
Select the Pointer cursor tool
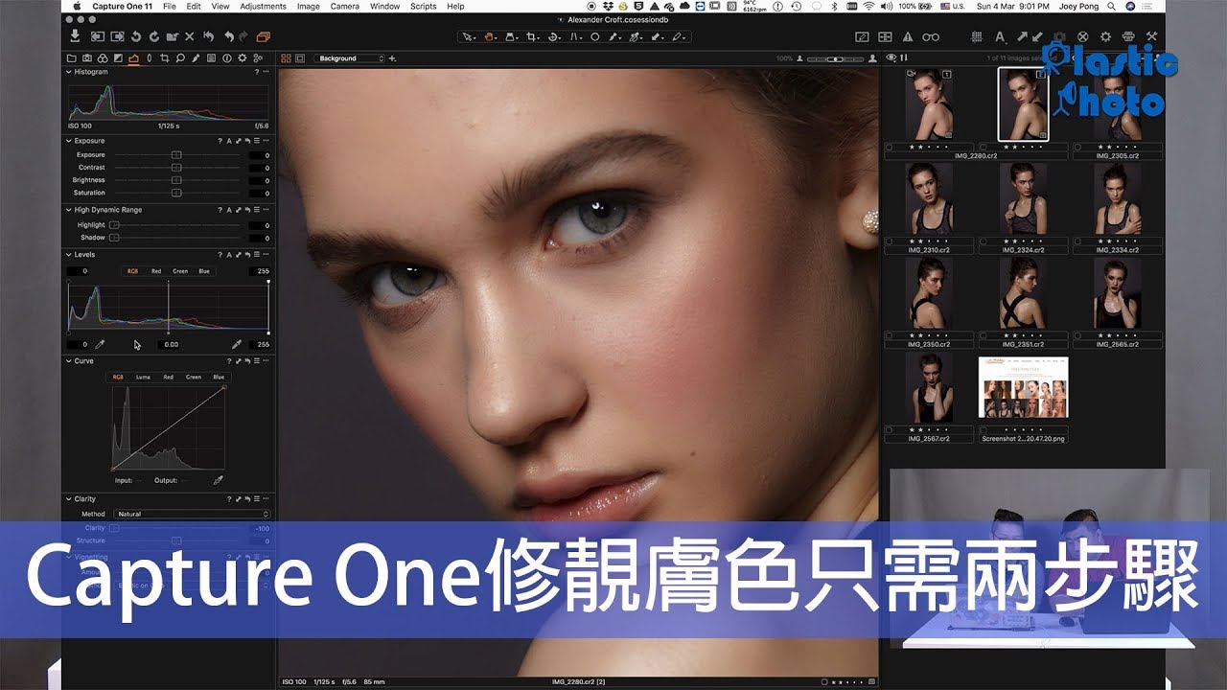[467, 36]
